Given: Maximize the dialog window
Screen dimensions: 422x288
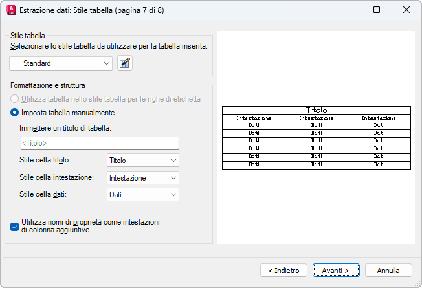Looking at the screenshot, I should pyautogui.click(x=377, y=10).
